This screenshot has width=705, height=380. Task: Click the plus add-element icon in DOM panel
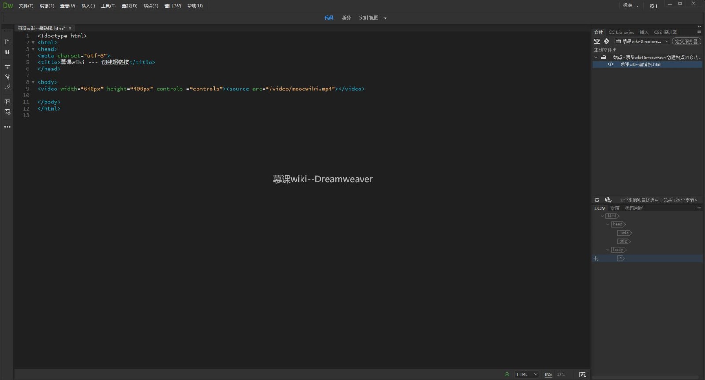[x=596, y=258]
